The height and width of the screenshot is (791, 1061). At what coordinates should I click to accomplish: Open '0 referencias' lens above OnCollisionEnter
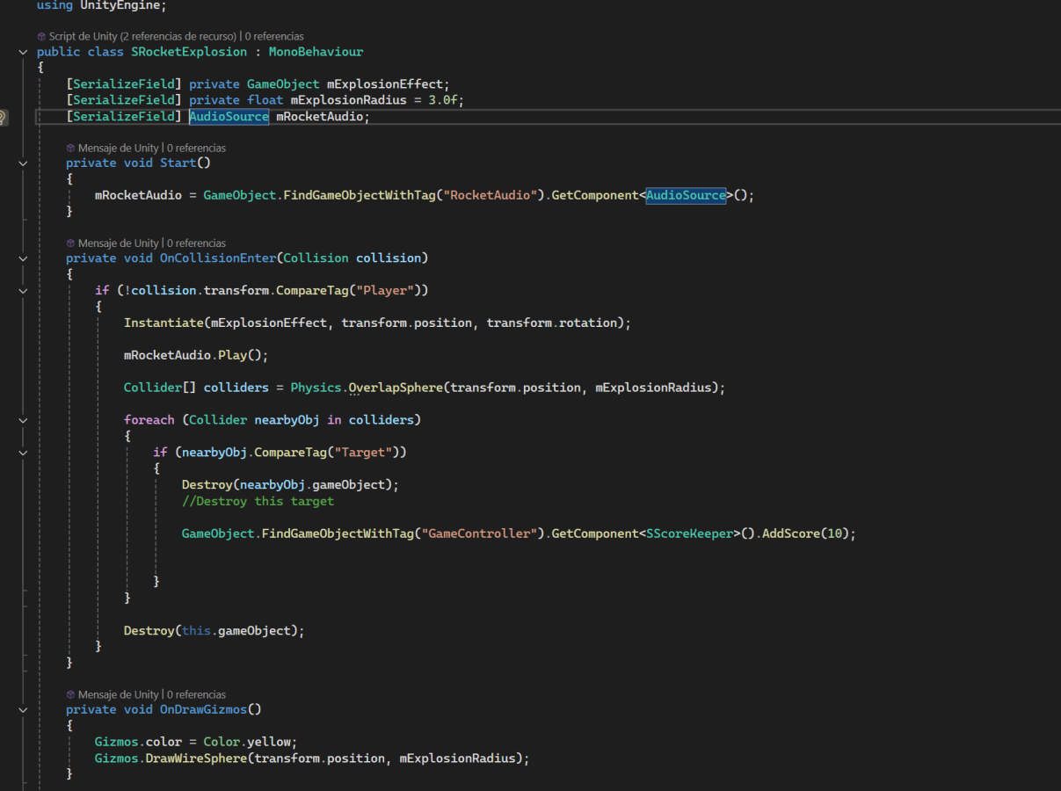196,243
